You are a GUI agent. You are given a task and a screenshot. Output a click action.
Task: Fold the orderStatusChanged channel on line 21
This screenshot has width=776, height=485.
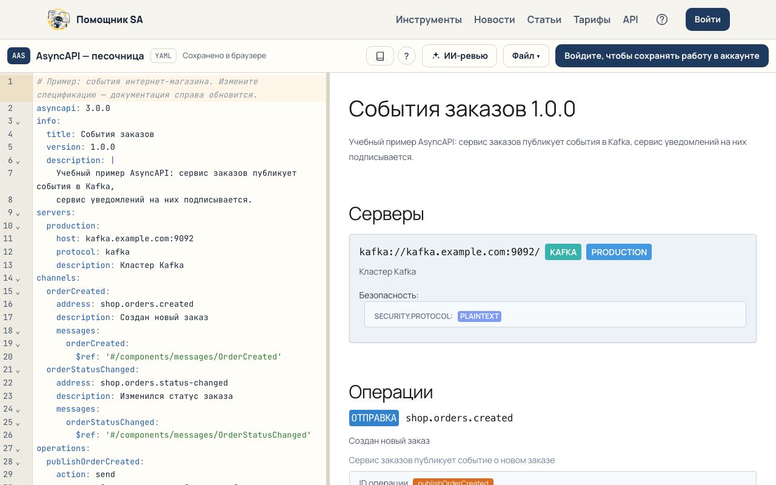pyautogui.click(x=18, y=370)
